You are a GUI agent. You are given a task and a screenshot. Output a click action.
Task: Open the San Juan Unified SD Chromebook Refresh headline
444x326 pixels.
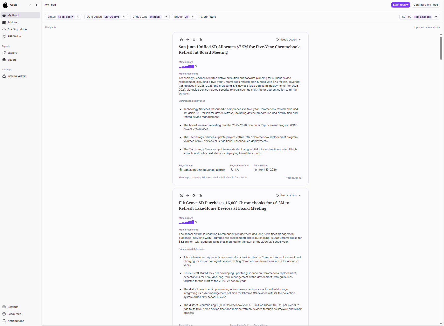(x=239, y=50)
